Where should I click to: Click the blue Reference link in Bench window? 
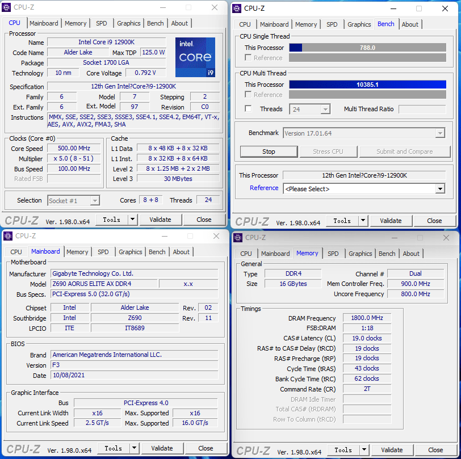(264, 188)
